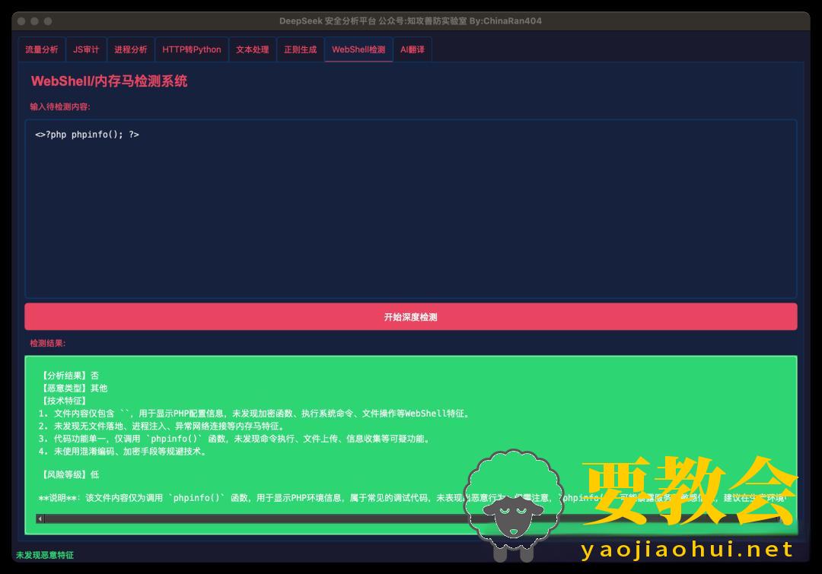822x574 pixels.
Task: Focus the detection content input box
Action: coord(411,209)
